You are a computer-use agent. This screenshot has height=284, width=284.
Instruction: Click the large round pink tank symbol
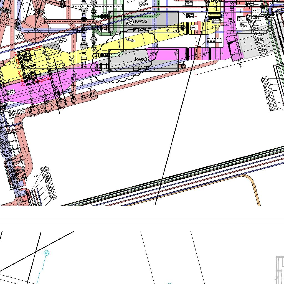tap(35, 28)
